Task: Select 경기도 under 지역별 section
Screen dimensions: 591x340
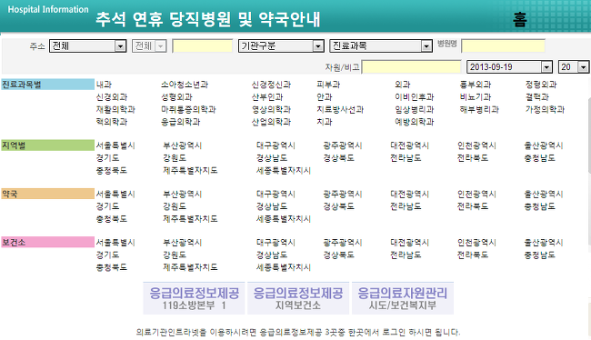Action: (x=107, y=158)
